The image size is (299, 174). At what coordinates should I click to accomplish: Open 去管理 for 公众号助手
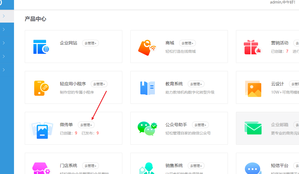point(200,125)
